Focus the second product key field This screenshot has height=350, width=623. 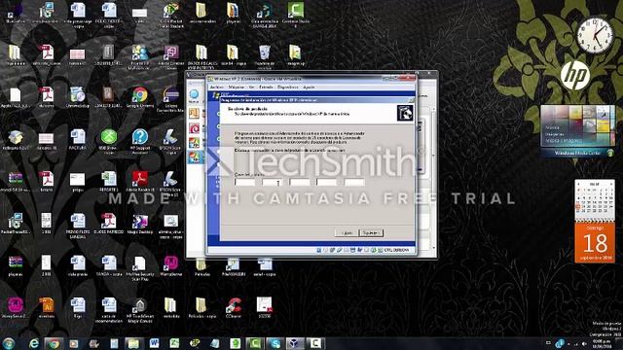point(273,182)
